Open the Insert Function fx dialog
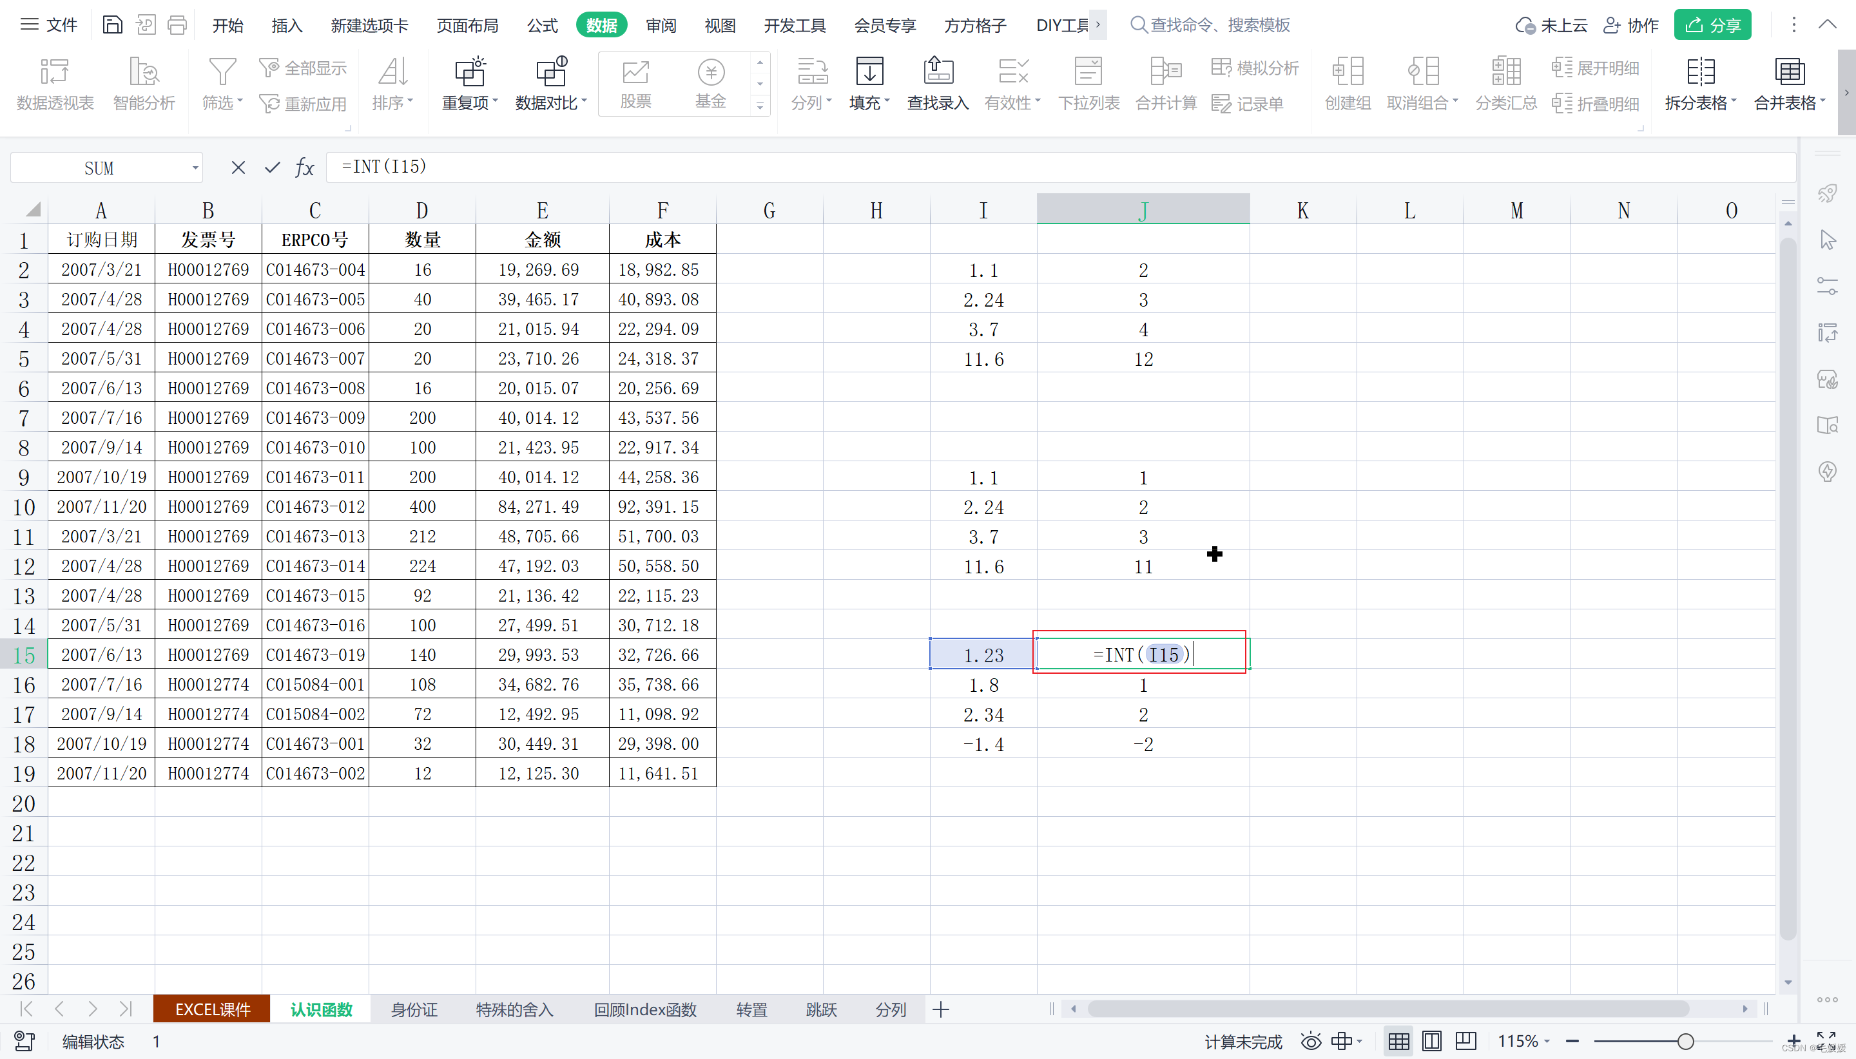The width and height of the screenshot is (1856, 1059). pos(305,168)
